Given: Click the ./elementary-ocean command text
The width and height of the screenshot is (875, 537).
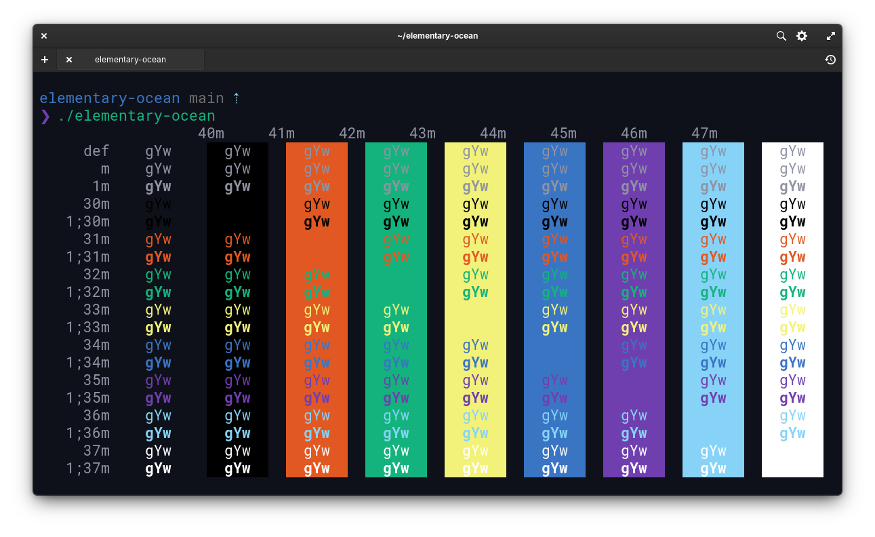Looking at the screenshot, I should point(136,116).
